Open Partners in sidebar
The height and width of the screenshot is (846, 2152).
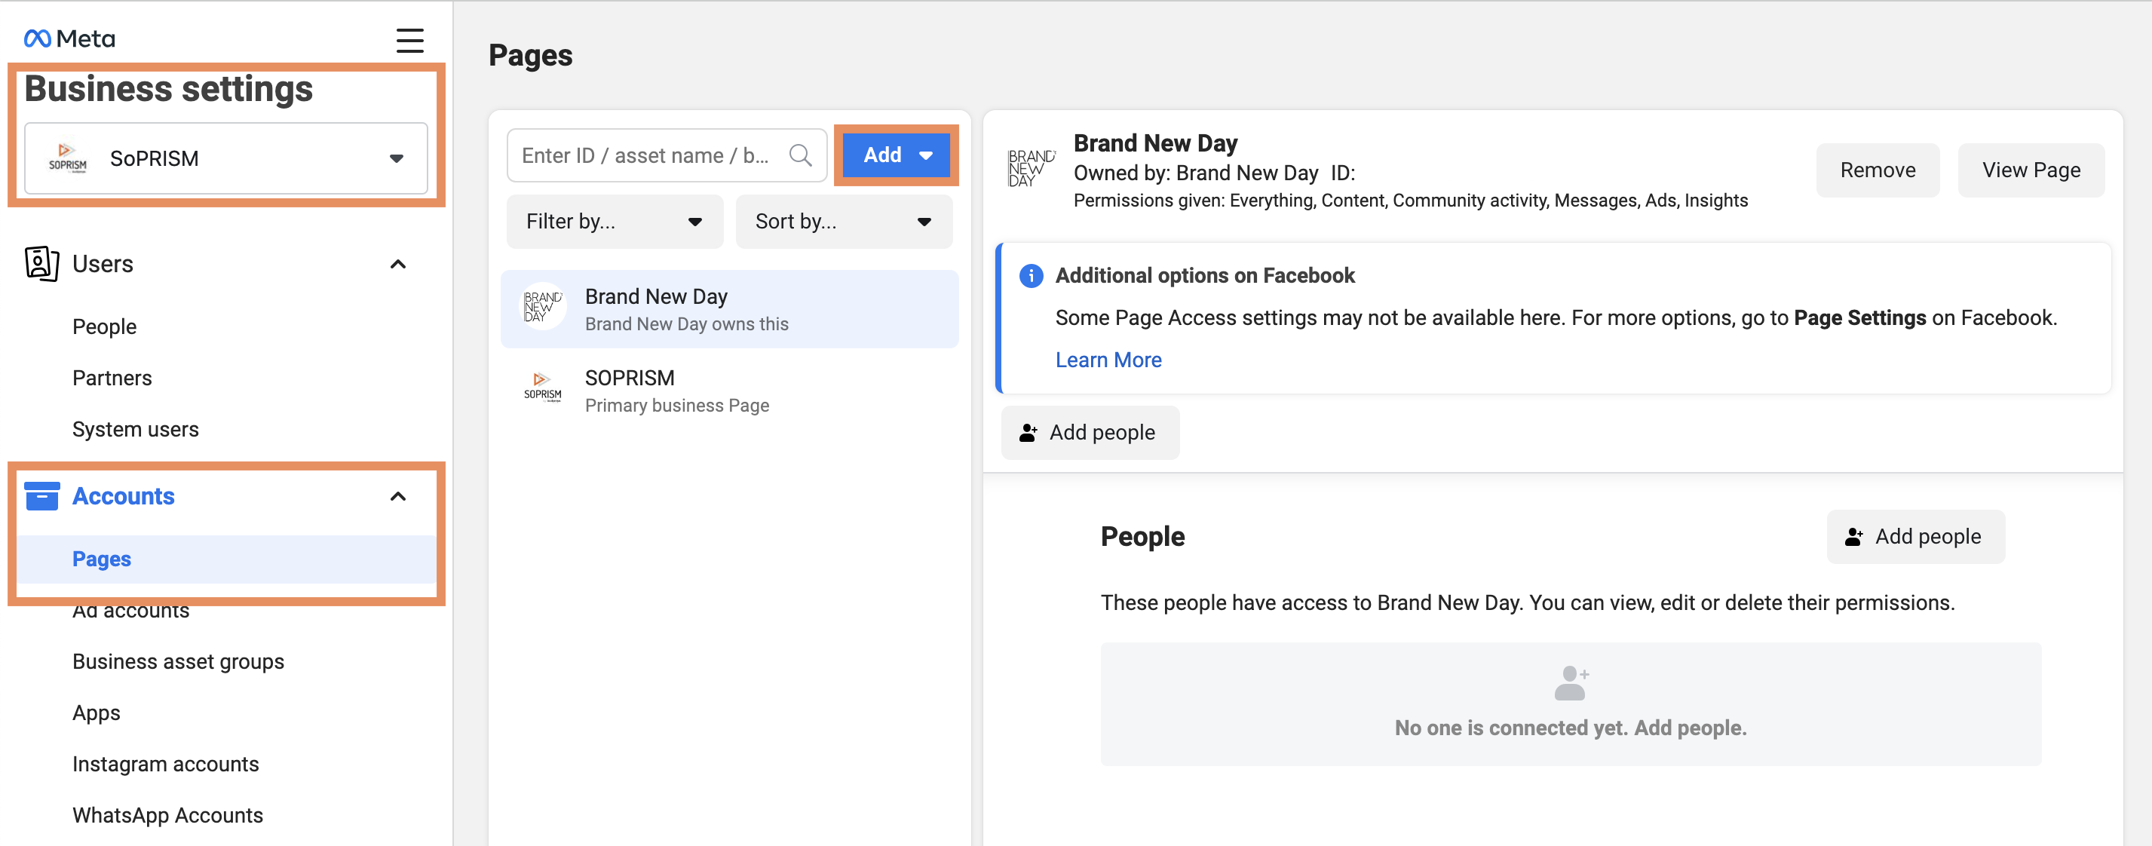pos(112,378)
